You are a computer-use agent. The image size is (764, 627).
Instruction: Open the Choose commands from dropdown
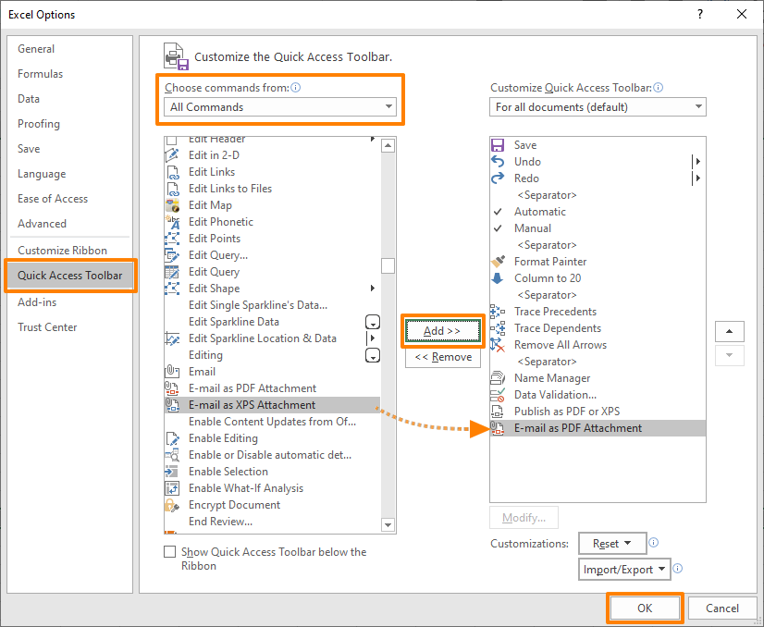280,107
